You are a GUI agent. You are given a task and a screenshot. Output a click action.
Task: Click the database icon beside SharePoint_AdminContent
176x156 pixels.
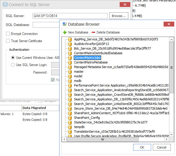pyautogui.click(x=70, y=113)
